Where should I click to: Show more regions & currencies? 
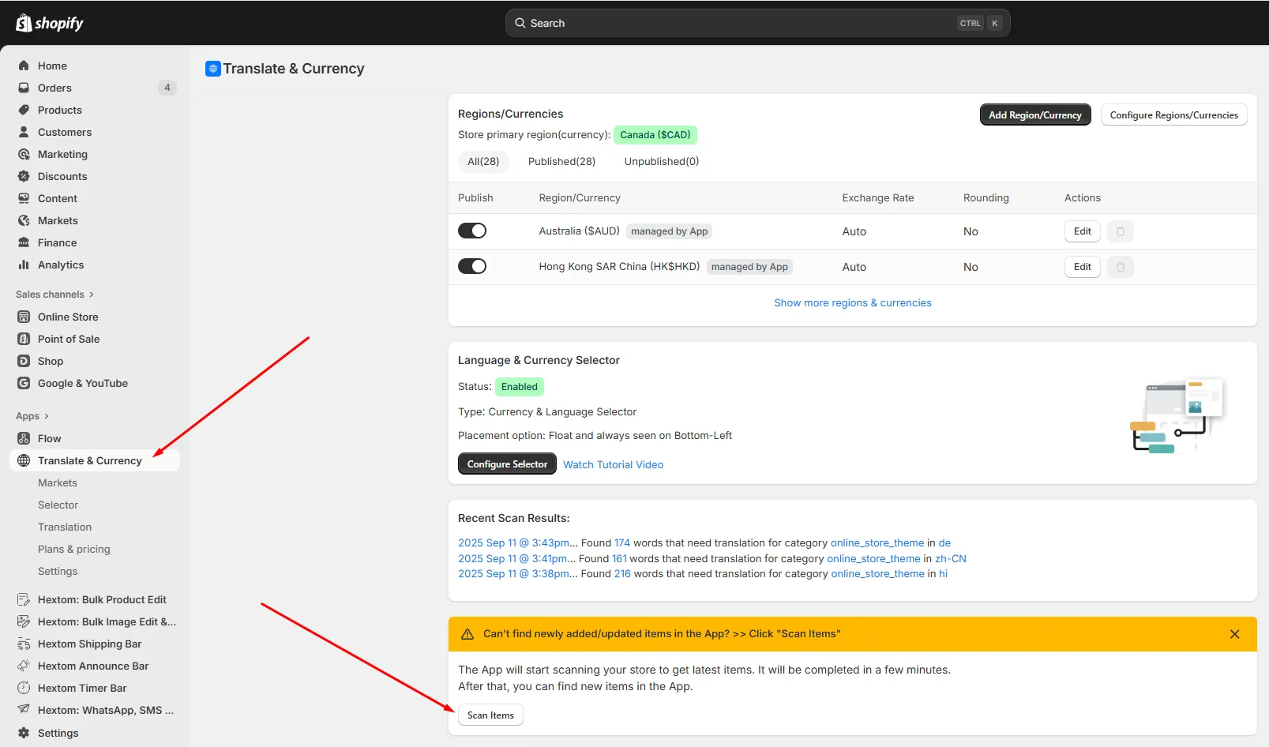click(x=853, y=302)
